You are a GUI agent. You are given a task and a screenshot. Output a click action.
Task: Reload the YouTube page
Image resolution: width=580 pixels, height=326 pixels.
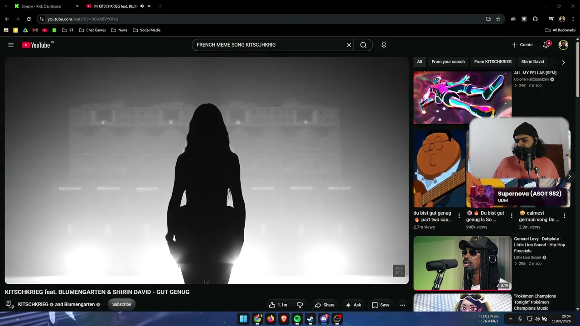click(29, 19)
